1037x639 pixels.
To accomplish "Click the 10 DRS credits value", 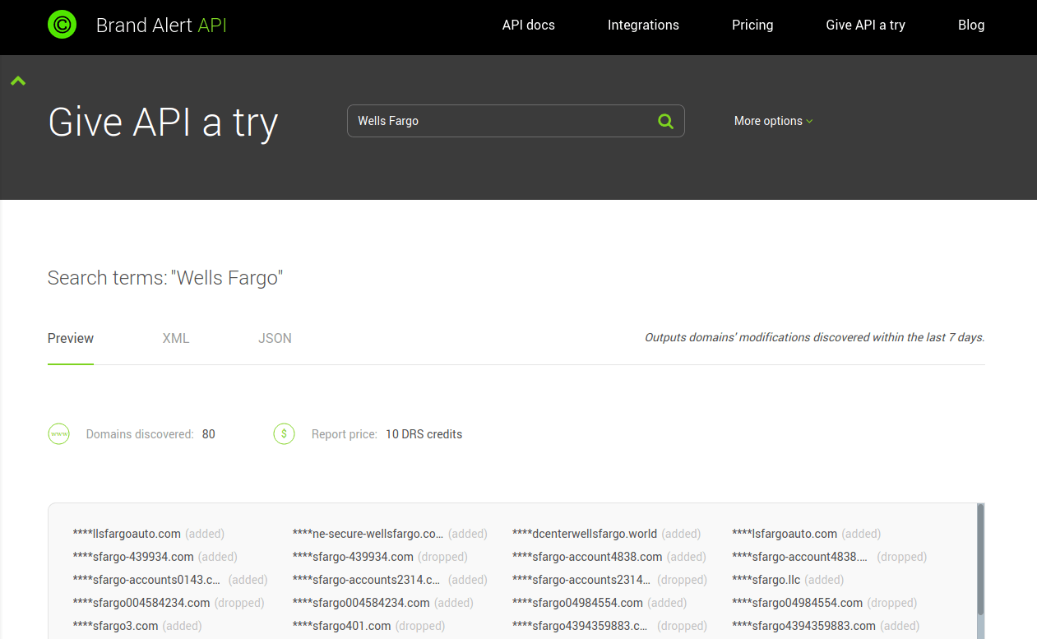I will click(424, 434).
